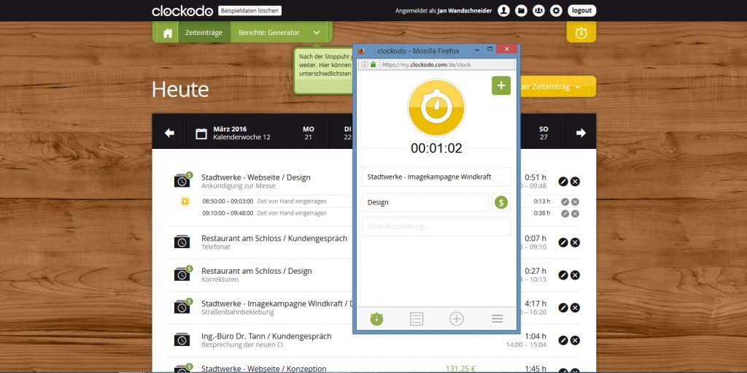Click the 131,25 € amount text

461,369
